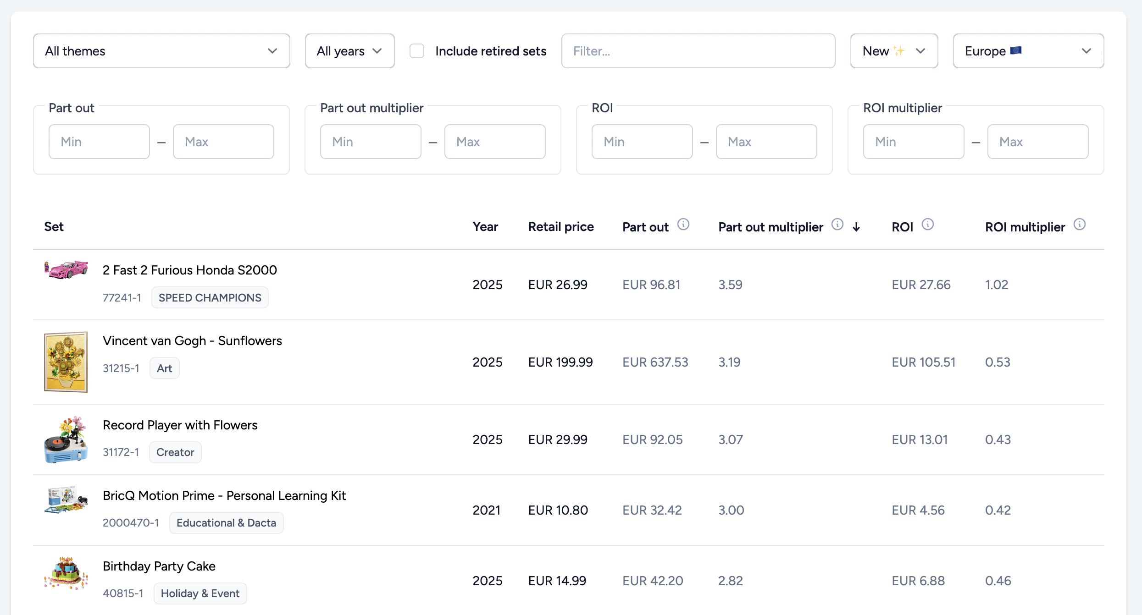1142x615 pixels.
Task: Open the Birthday Party Cake set
Action: pos(159,566)
